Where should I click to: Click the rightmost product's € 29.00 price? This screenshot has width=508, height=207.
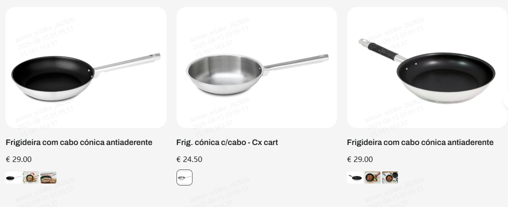point(360,159)
